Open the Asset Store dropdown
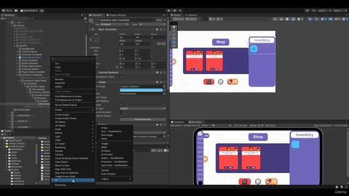 29,10
